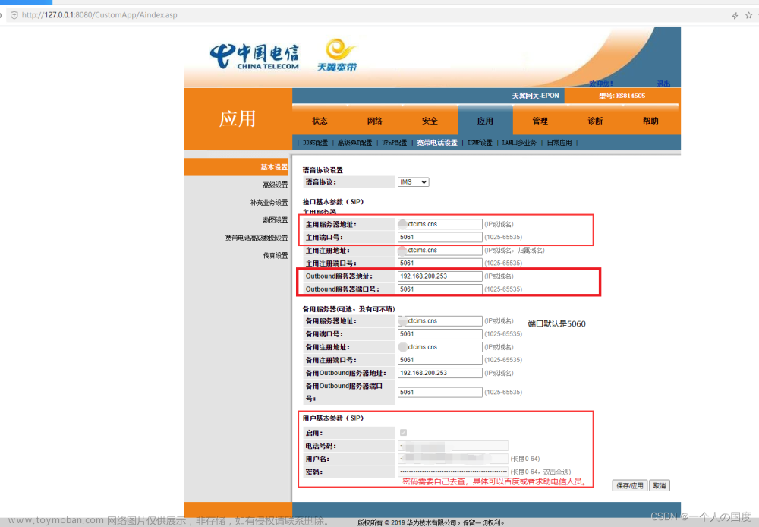Screen dimensions: 759x527
Task: Focus the 用户名 field
Action: point(452,459)
